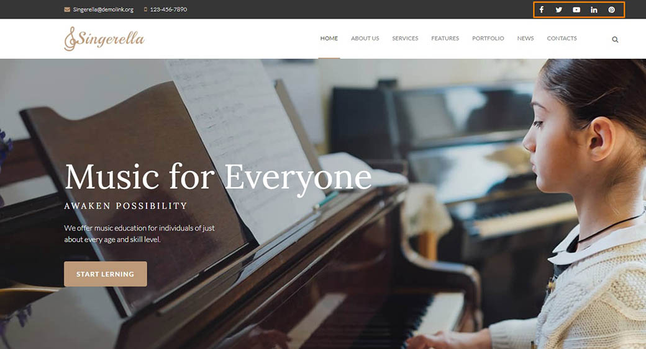Open the About Us menu item
The width and height of the screenshot is (646, 349).
pyautogui.click(x=365, y=38)
